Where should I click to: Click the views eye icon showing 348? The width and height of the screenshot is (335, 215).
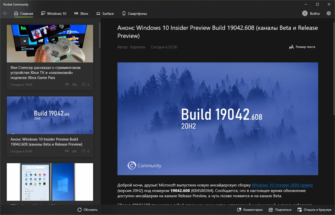click(67, 151)
